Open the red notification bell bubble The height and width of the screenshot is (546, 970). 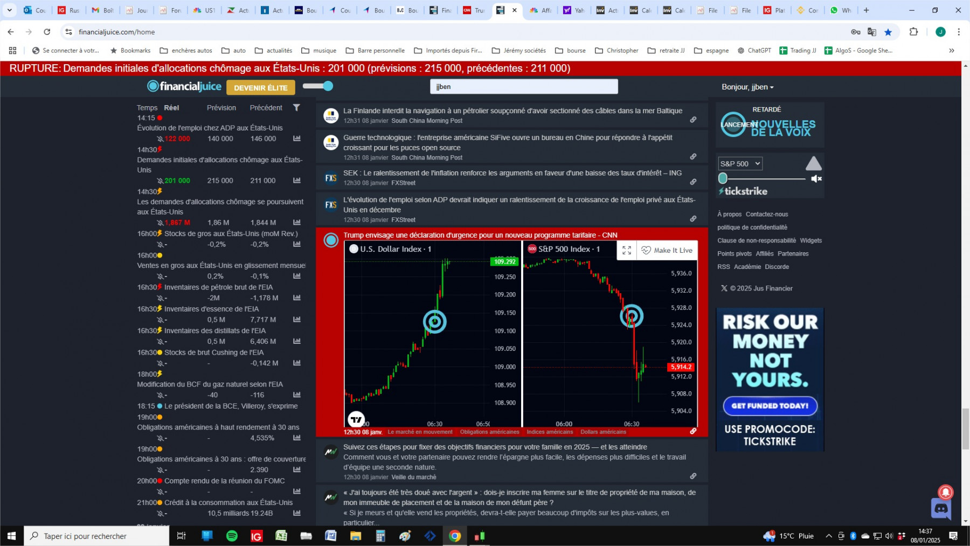[945, 492]
